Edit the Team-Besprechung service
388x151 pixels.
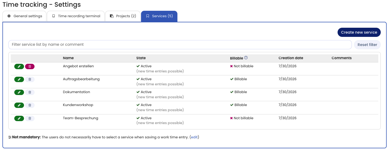click(x=19, y=118)
